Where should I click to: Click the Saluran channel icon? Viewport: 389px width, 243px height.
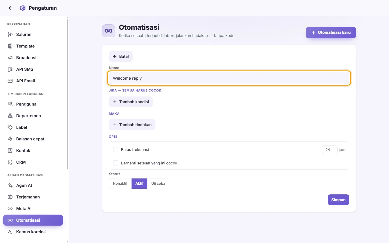point(10,35)
